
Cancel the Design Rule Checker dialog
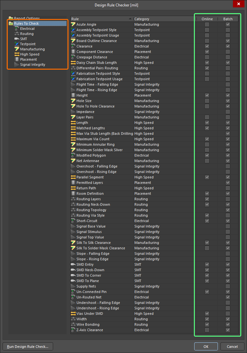click(x=232, y=347)
